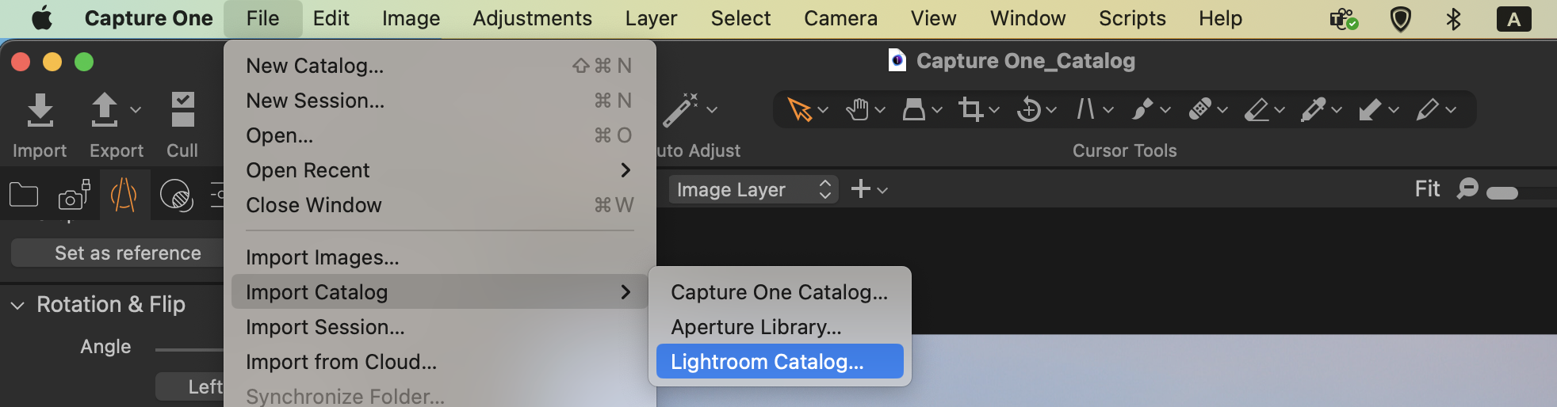Select the Rotate Freehand cursor tool
This screenshot has height=407, width=1557.
1028,109
